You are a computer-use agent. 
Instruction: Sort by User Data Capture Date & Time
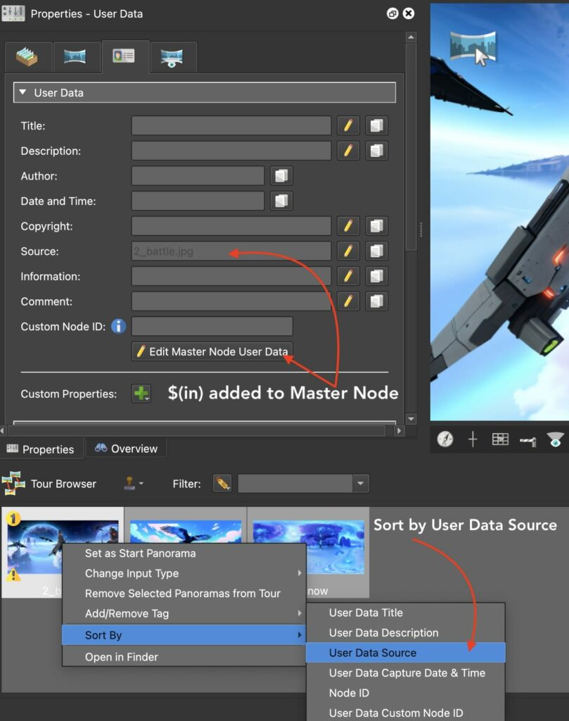click(406, 672)
